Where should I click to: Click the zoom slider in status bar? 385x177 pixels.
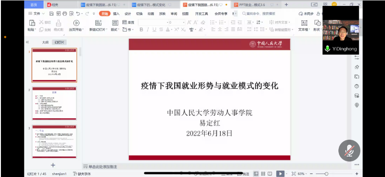(x=327, y=173)
